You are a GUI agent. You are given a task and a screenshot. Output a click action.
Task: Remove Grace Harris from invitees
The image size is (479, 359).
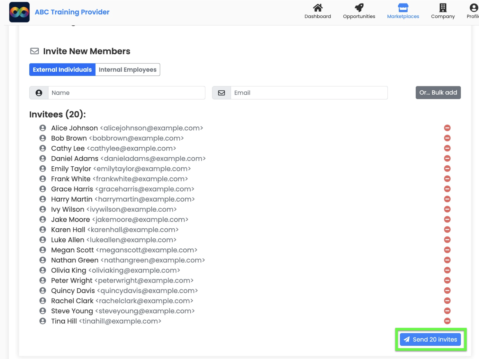(447, 189)
